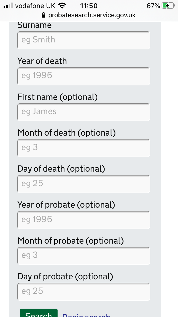
Task: Tap the vodafone UK carrier label
Action: click(x=35, y=6)
